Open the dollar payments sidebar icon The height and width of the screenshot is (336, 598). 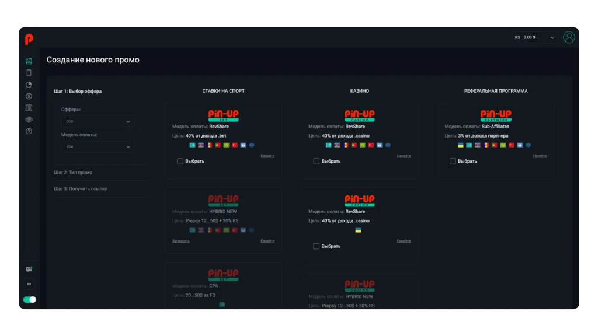[29, 96]
